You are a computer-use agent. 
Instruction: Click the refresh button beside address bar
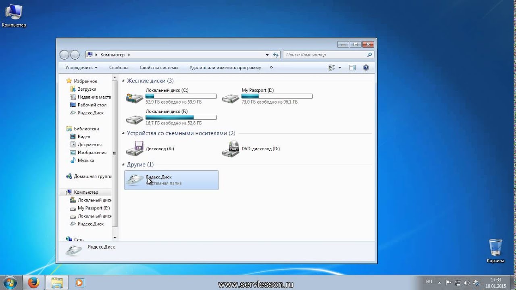pos(276,55)
